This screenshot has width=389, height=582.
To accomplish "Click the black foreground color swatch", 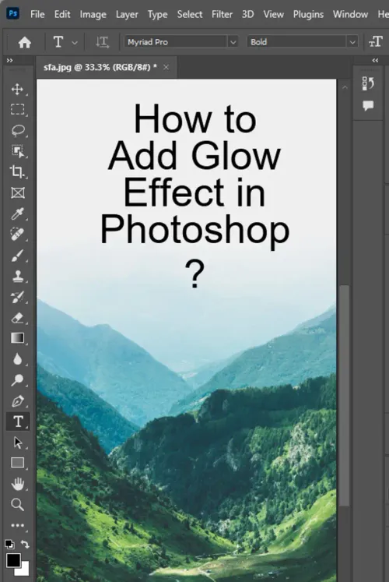I will tap(13, 560).
